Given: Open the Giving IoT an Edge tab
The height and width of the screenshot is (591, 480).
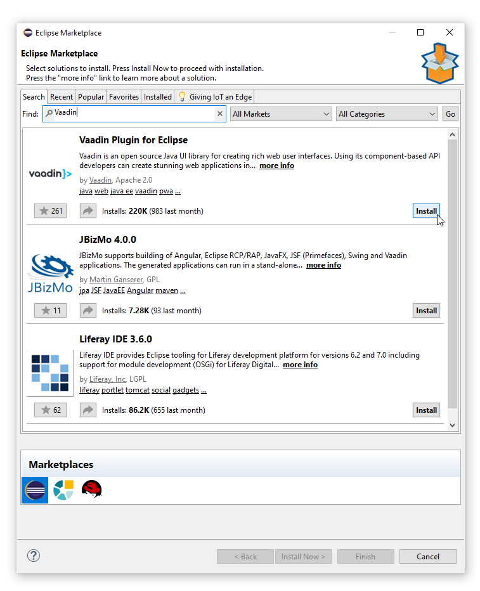Looking at the screenshot, I should click(x=214, y=97).
